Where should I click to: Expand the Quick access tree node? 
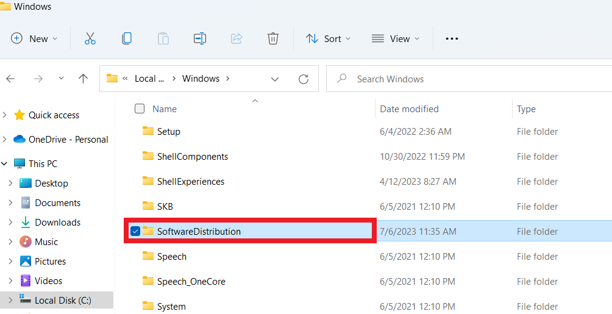[5, 115]
